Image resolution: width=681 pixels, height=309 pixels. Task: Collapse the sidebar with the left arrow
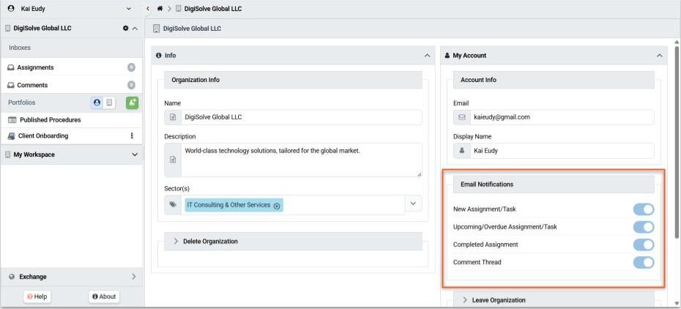coord(148,9)
